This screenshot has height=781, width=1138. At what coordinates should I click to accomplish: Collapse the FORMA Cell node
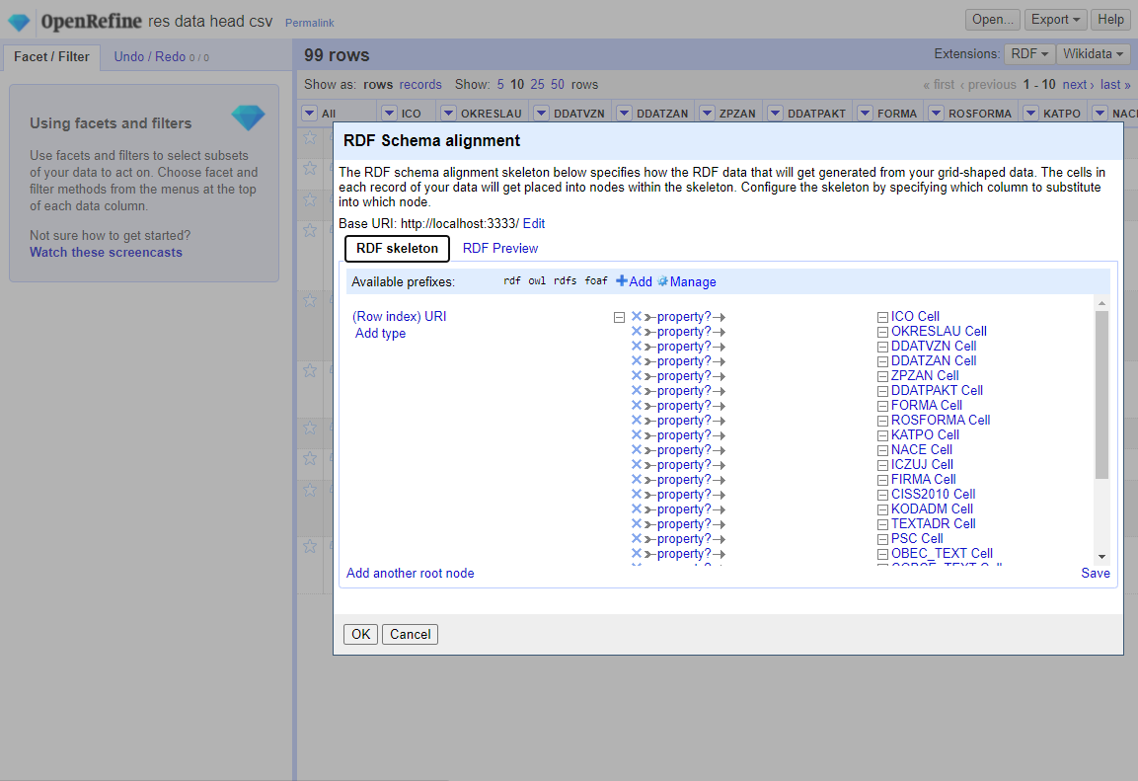point(882,406)
